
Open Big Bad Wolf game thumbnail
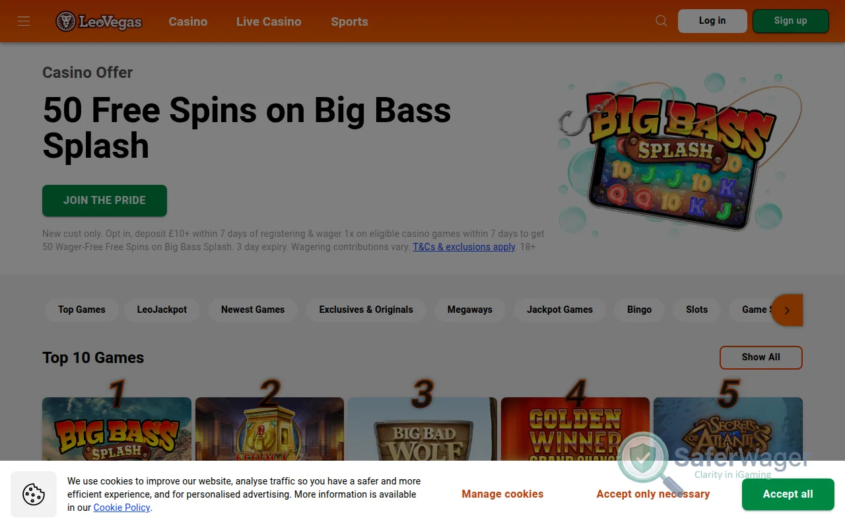pos(422,429)
